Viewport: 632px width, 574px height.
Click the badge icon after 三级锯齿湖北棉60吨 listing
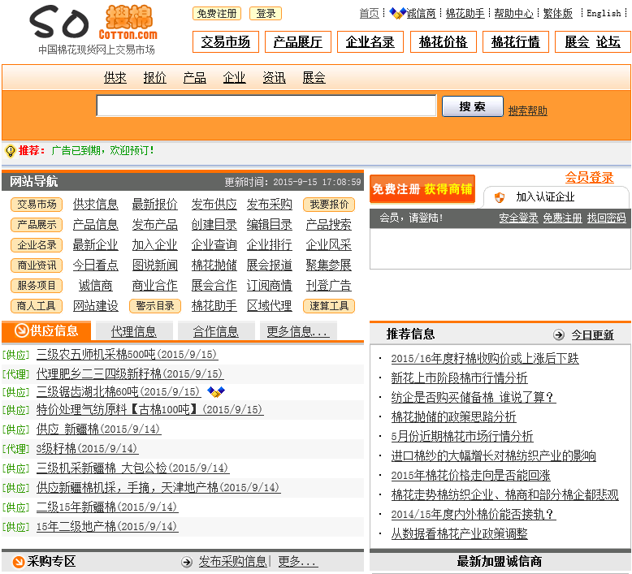216,392
